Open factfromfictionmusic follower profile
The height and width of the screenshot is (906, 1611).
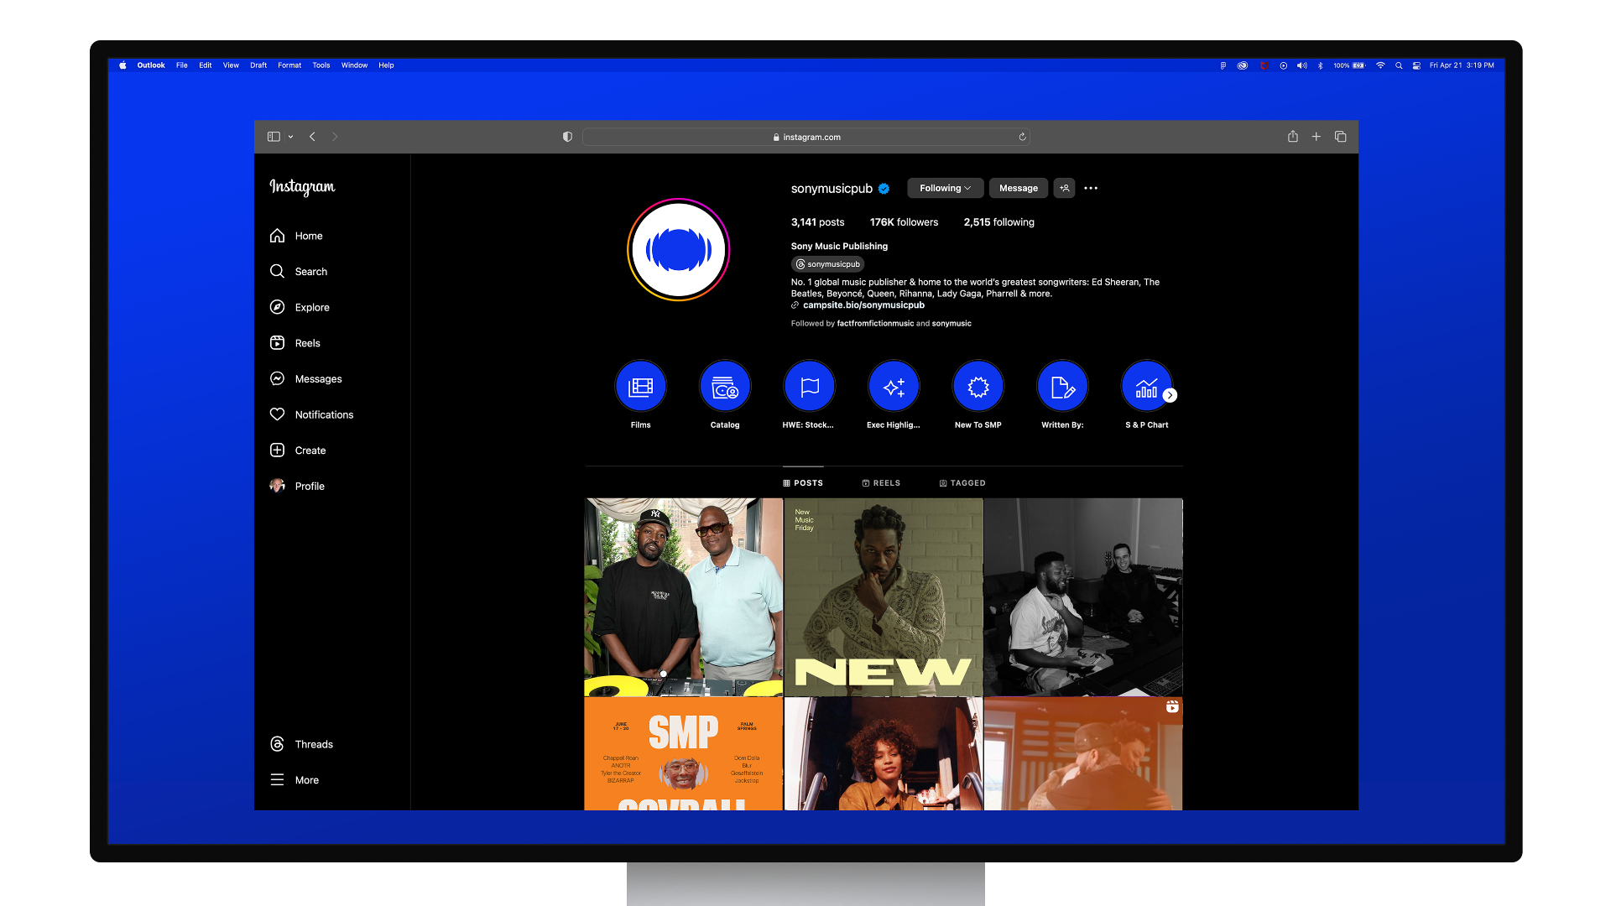coord(875,324)
